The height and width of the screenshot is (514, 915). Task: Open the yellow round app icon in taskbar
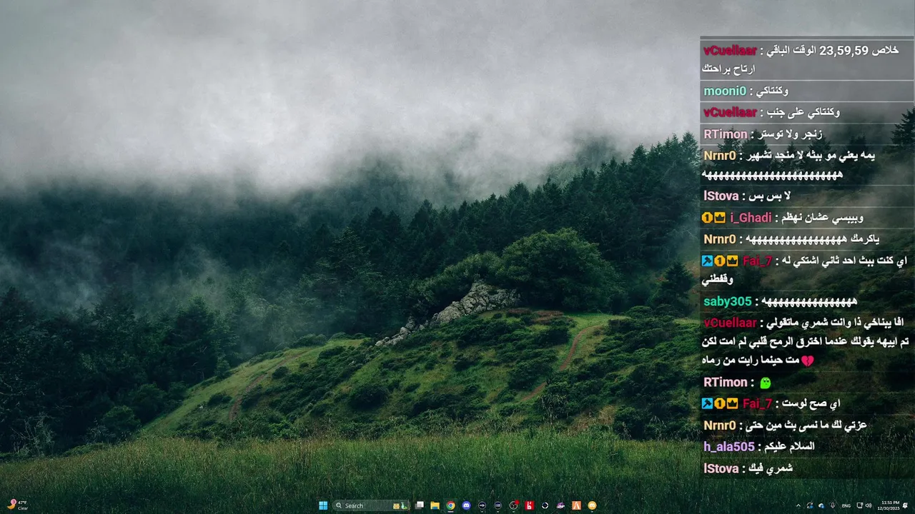point(592,505)
